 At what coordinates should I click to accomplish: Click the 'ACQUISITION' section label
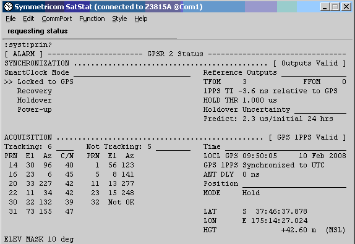tap(28, 137)
